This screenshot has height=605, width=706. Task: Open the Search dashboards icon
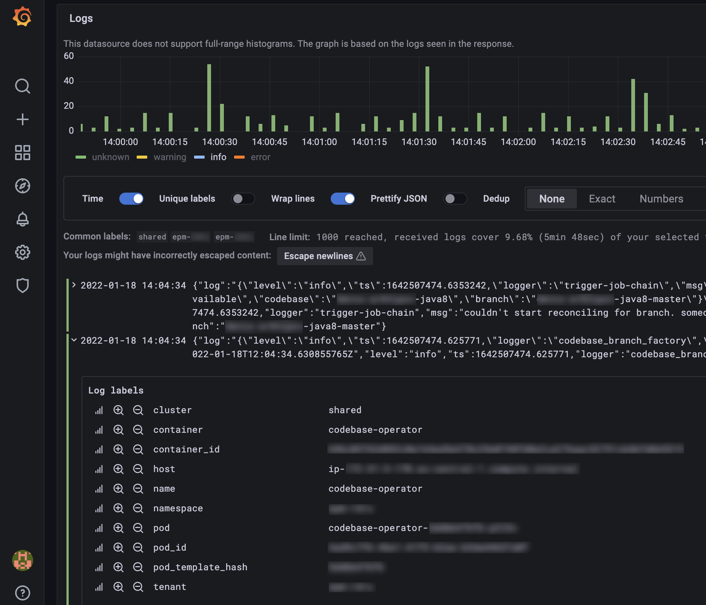23,86
